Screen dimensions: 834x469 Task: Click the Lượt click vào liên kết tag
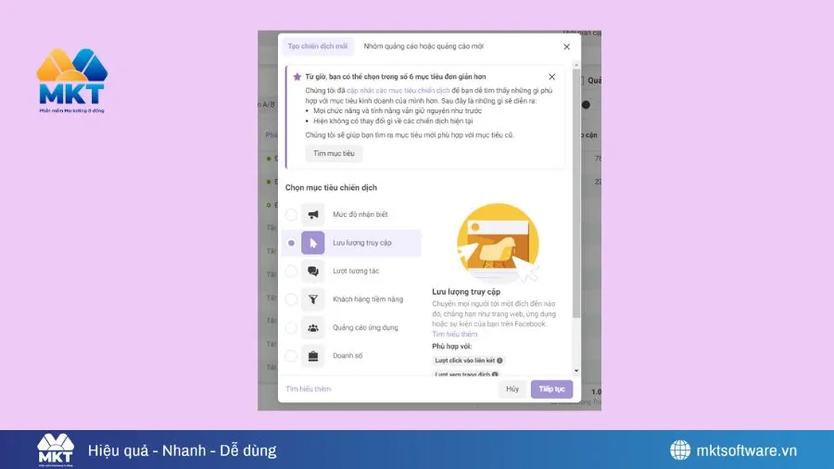coord(469,361)
